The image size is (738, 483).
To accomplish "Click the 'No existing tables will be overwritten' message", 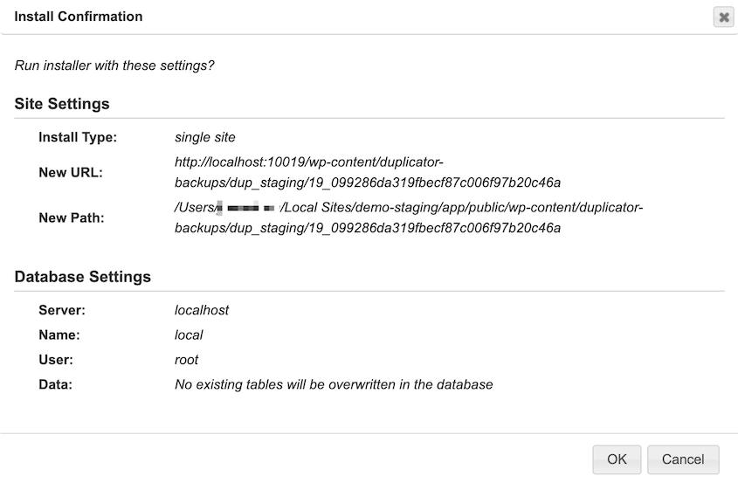I will 334,384.
